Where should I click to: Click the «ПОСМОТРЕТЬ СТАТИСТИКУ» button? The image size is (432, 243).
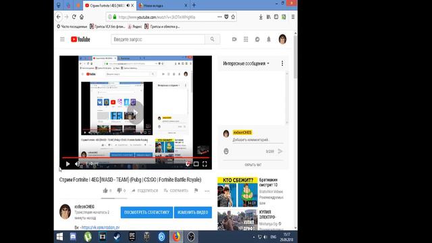[146, 212]
